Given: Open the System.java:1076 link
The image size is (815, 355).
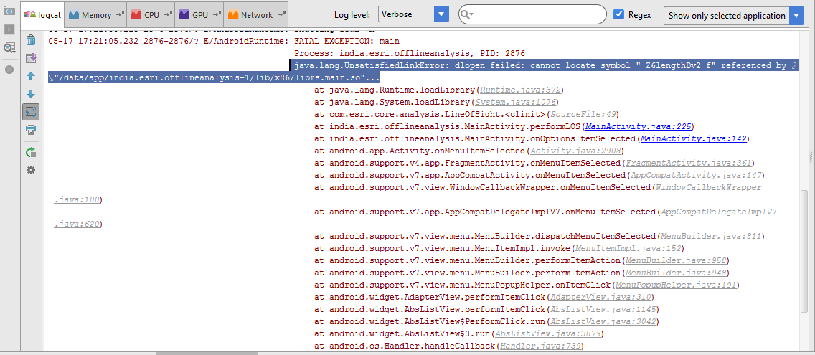Looking at the screenshot, I should 515,103.
